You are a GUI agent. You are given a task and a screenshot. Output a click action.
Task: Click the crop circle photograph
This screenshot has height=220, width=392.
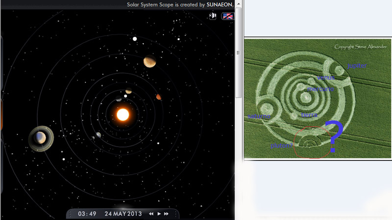coord(317,99)
